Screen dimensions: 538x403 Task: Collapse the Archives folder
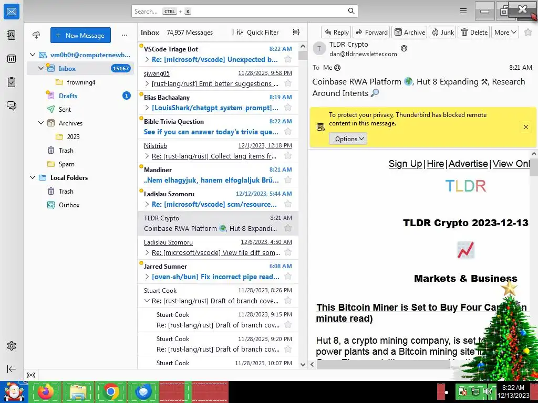click(x=41, y=123)
